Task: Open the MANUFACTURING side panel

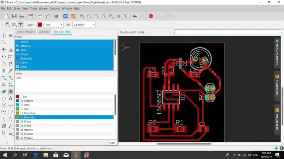Action: coord(277,52)
